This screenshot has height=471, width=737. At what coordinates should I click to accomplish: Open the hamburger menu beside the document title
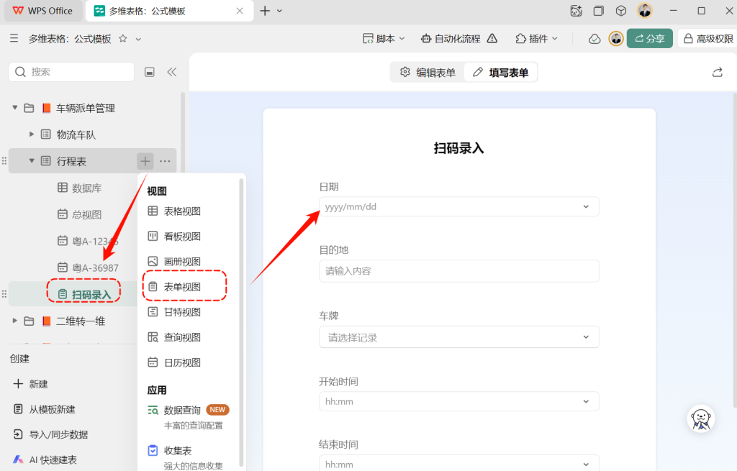[14, 39]
